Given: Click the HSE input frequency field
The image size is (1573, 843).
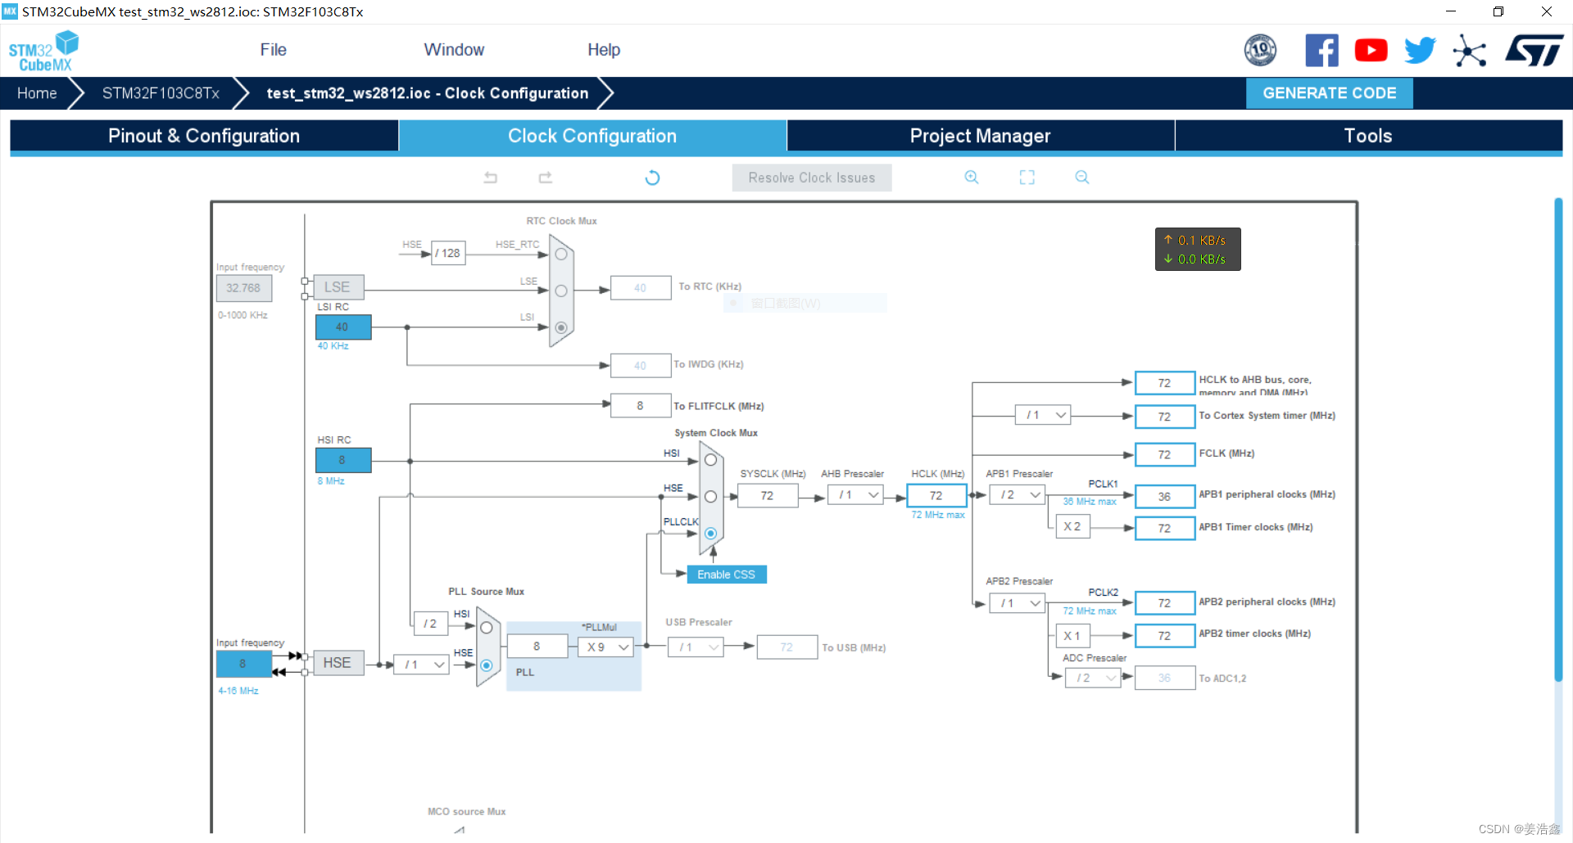Looking at the screenshot, I should tap(243, 664).
